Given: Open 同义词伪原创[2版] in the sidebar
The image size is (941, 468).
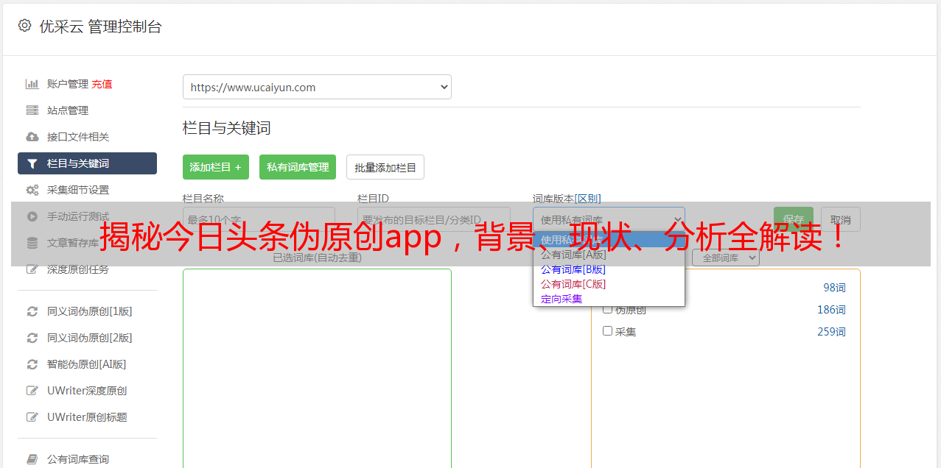Looking at the screenshot, I should [x=90, y=338].
